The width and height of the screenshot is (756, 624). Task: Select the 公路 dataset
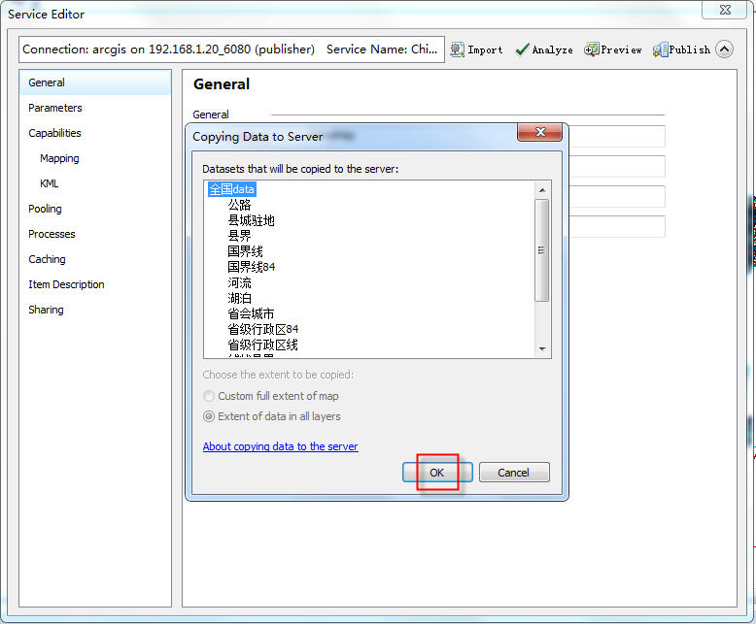(x=239, y=205)
